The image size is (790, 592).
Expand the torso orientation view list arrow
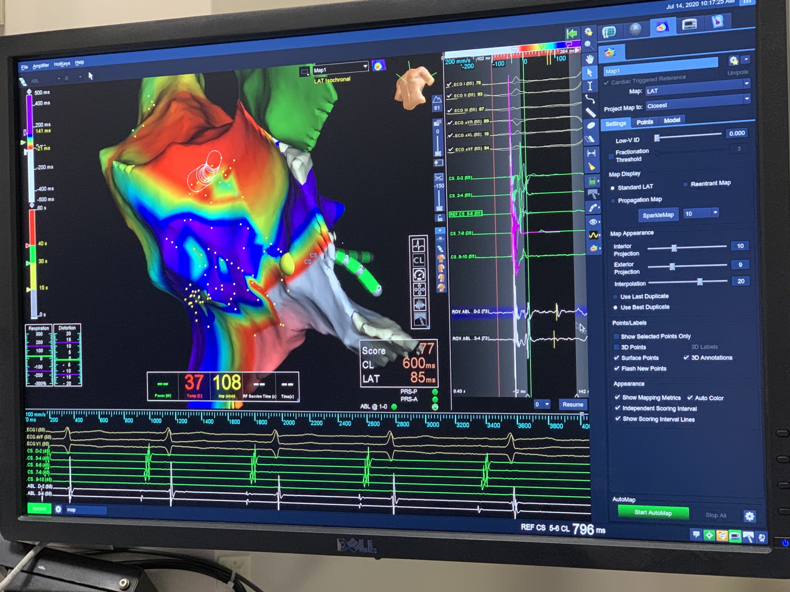[x=440, y=230]
